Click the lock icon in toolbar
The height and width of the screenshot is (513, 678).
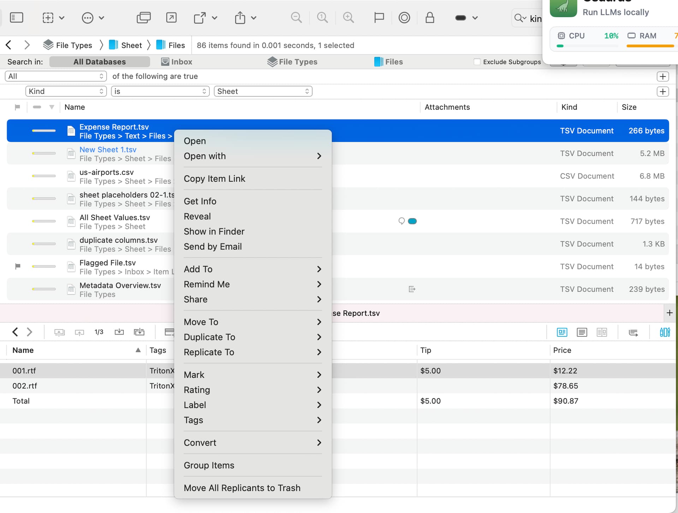(429, 18)
